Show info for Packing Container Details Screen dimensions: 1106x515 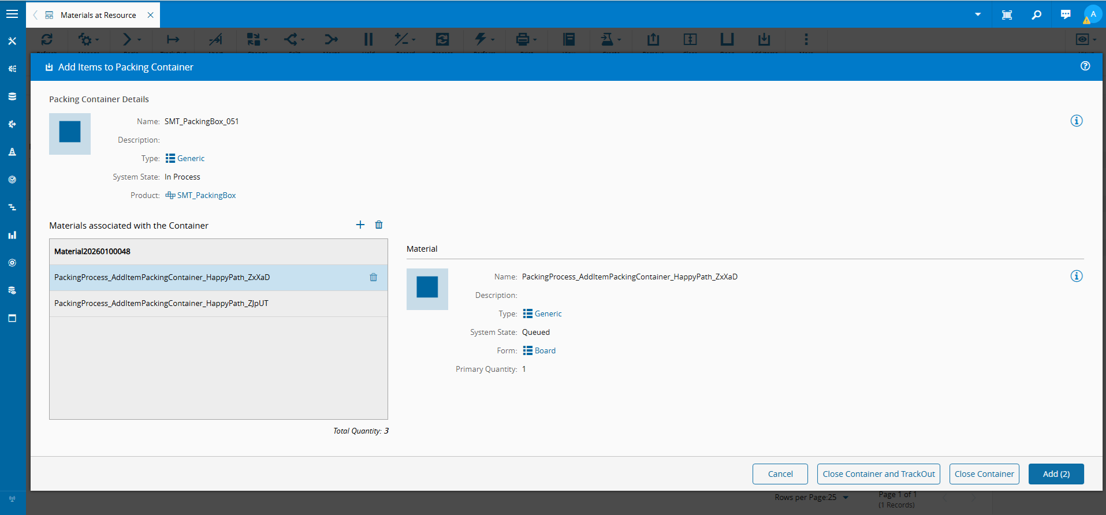(1076, 121)
